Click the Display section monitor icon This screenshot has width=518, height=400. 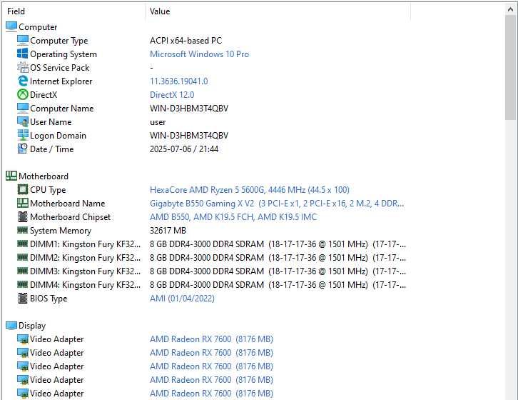pos(11,326)
